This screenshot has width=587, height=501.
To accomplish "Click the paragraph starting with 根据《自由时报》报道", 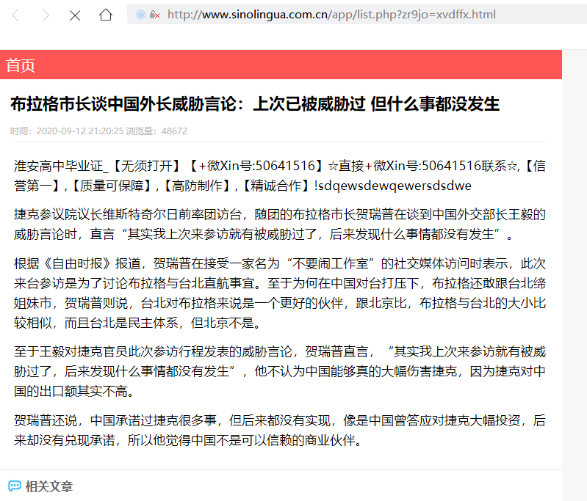I will [x=280, y=293].
